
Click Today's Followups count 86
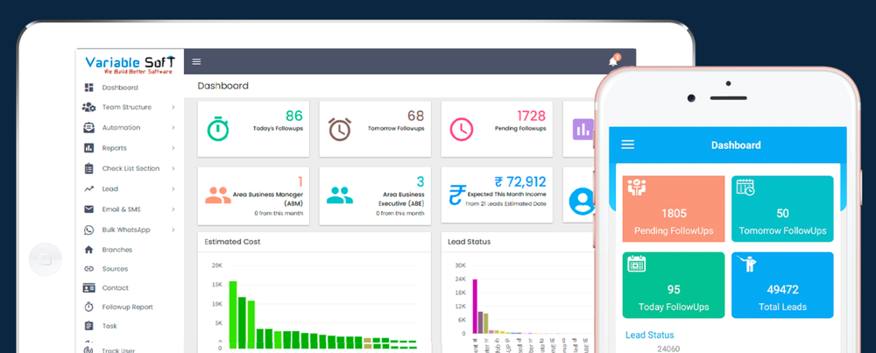(293, 116)
